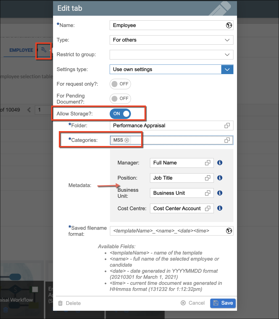This screenshot has height=319, width=279.
Task: Toggle the For request only switch
Action: 120,84
